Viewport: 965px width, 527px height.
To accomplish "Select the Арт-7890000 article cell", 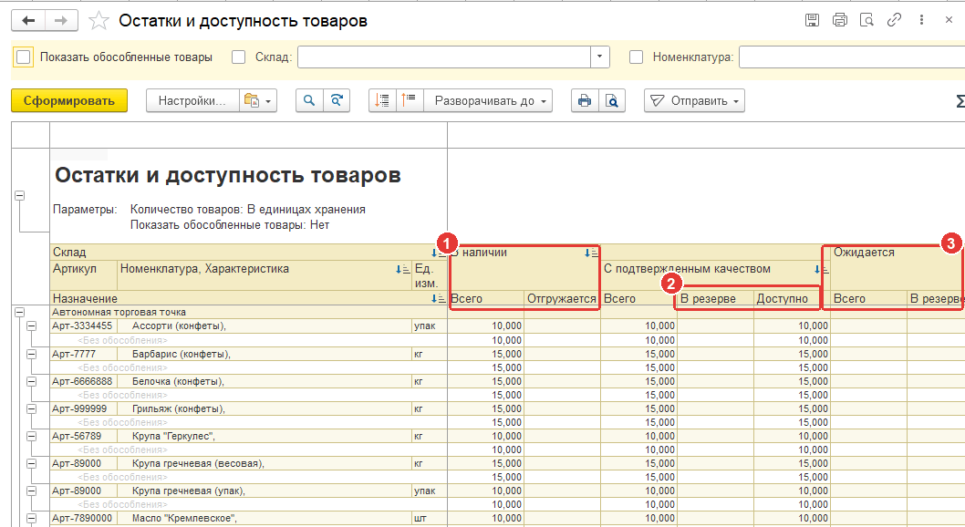I will tap(82, 519).
